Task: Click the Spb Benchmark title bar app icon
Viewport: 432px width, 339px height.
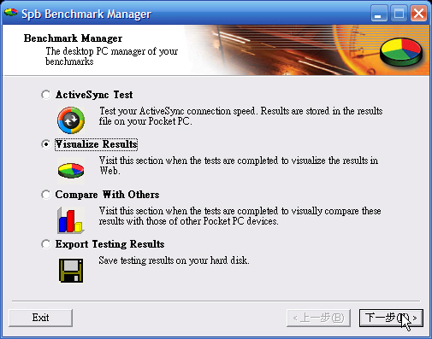Action: pos(11,13)
